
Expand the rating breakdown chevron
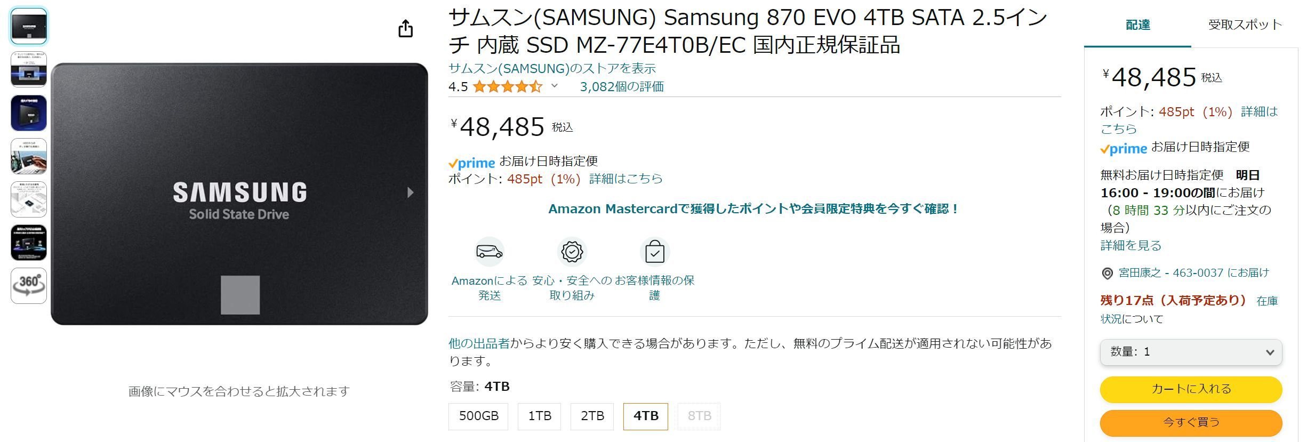(x=555, y=86)
